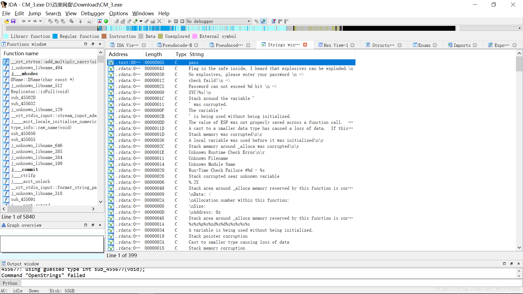This screenshot has height=294, width=523.
Task: Jump back with the left arrow icon
Action: [23, 21]
